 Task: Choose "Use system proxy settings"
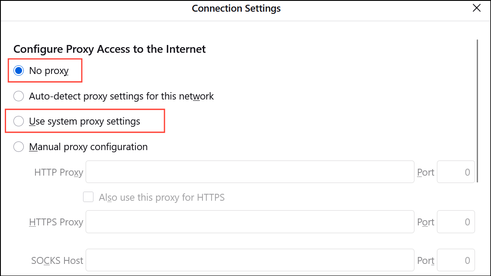[x=19, y=121]
